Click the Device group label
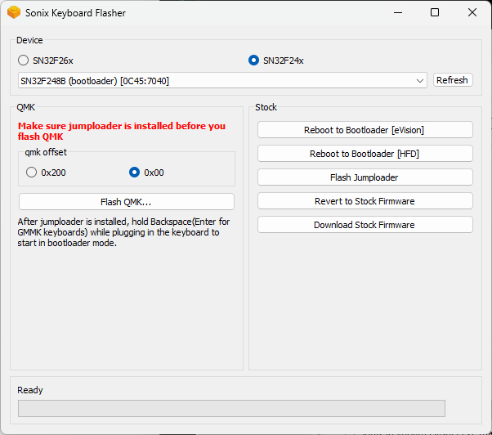This screenshot has height=435, width=492. pyautogui.click(x=29, y=40)
